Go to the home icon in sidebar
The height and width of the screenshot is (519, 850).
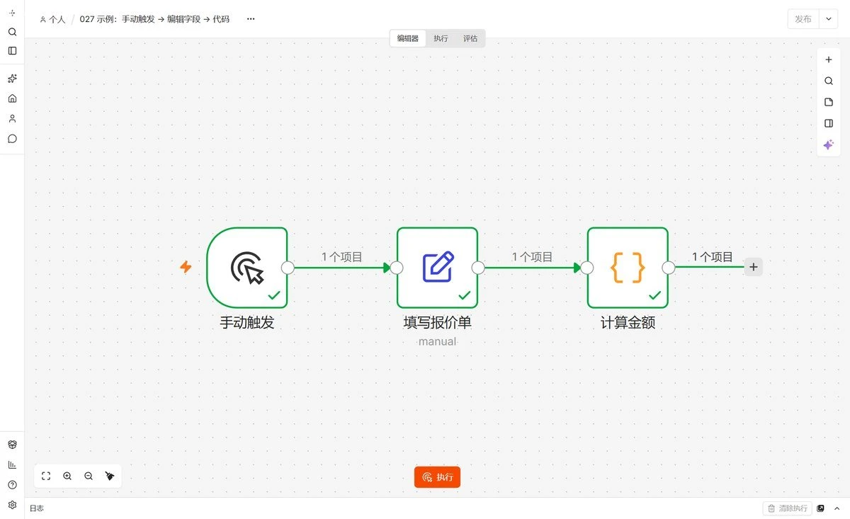point(12,98)
